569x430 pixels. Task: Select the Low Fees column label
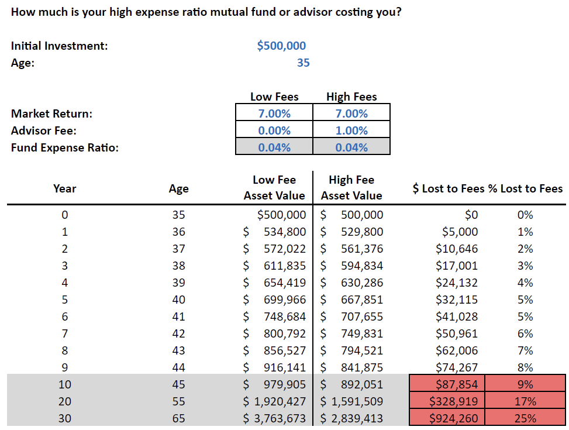pyautogui.click(x=274, y=97)
